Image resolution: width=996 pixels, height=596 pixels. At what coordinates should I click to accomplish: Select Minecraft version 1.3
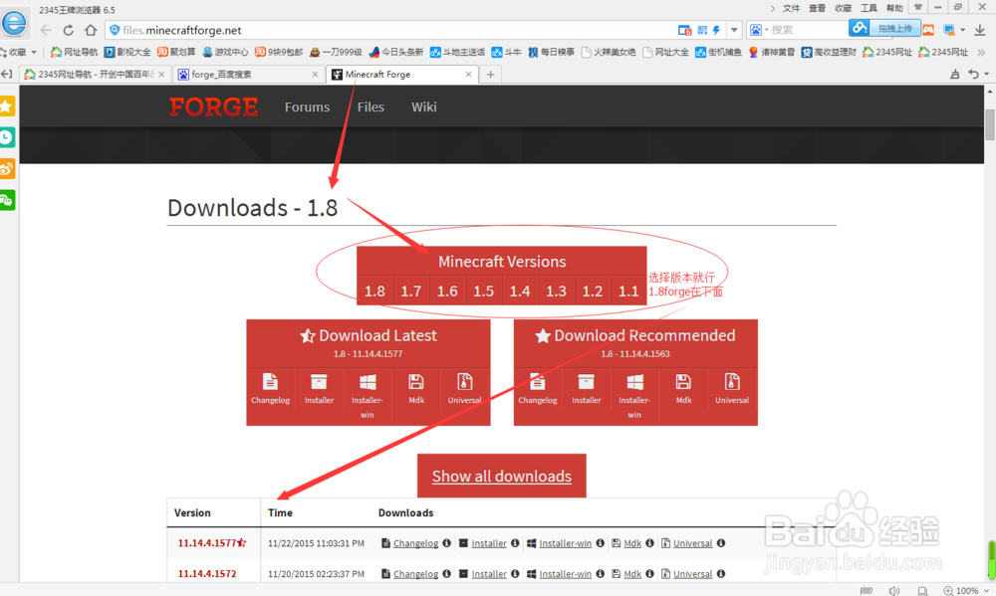(x=556, y=291)
